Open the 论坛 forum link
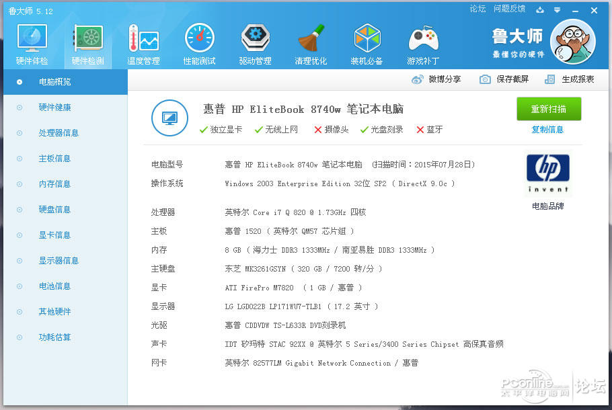 click(477, 9)
